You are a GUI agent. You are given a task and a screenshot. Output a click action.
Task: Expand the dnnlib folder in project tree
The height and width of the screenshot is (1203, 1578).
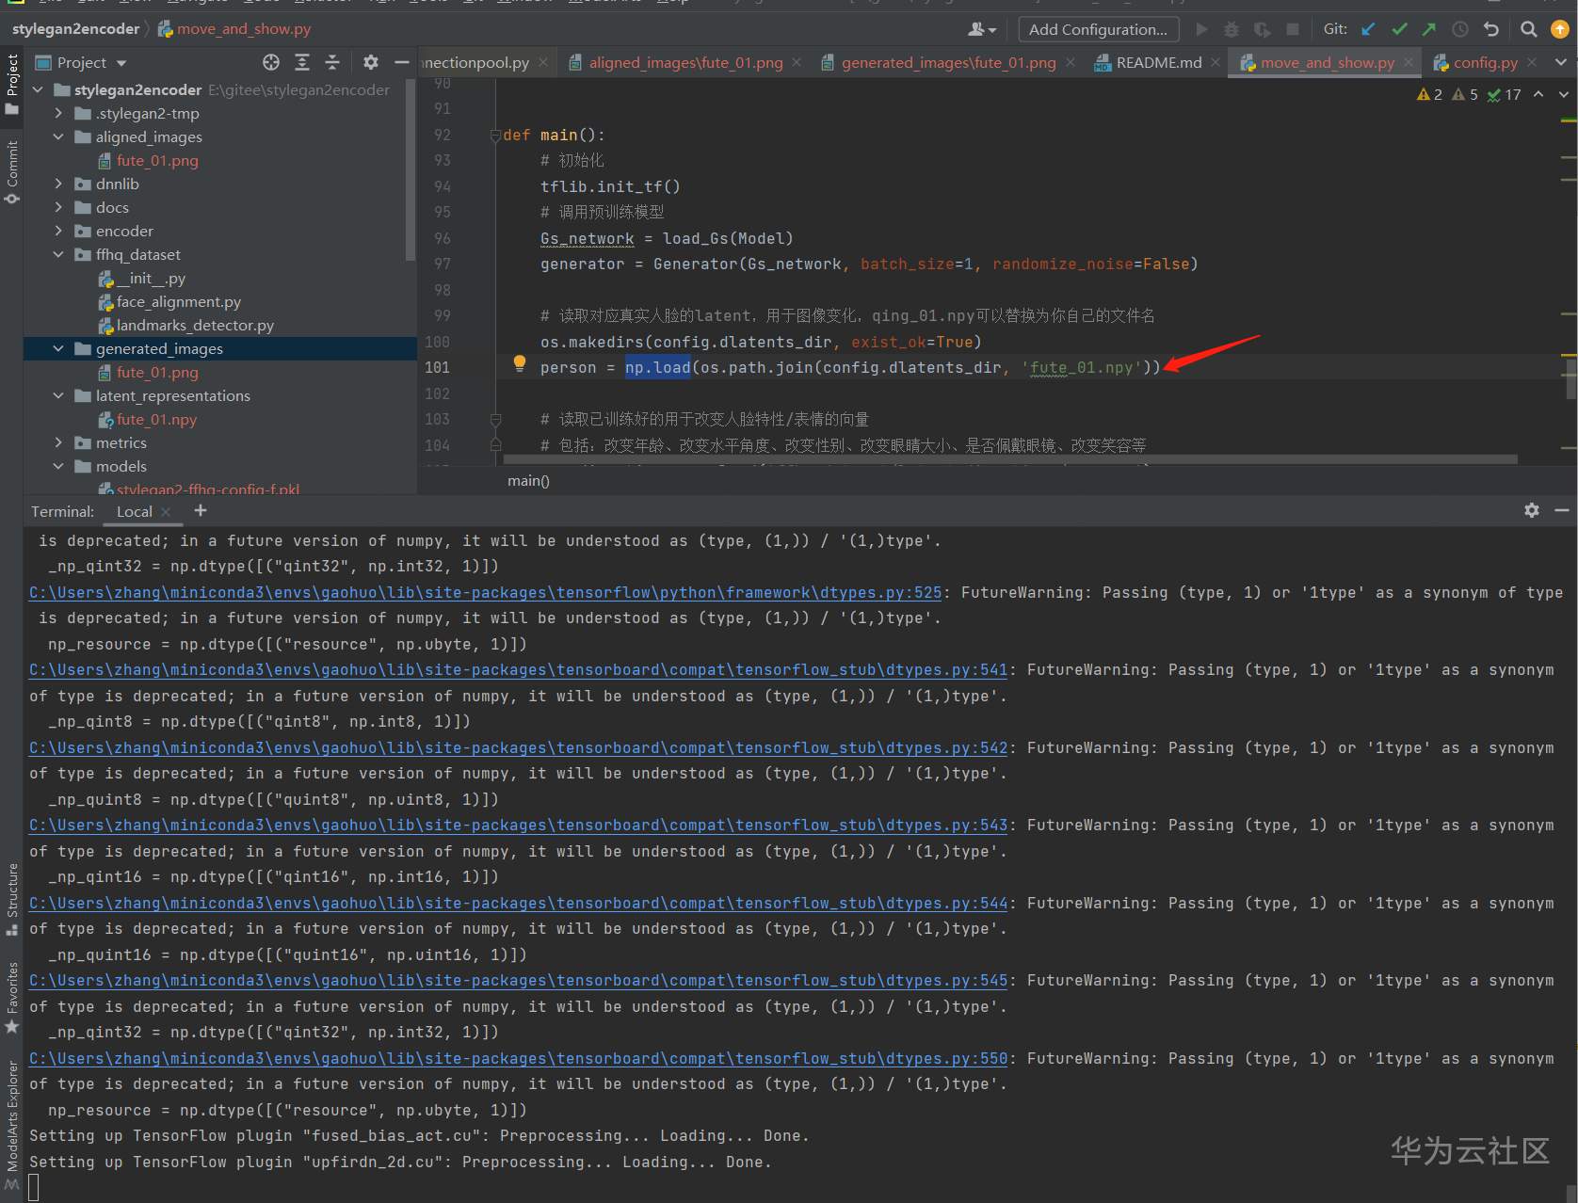coord(58,184)
